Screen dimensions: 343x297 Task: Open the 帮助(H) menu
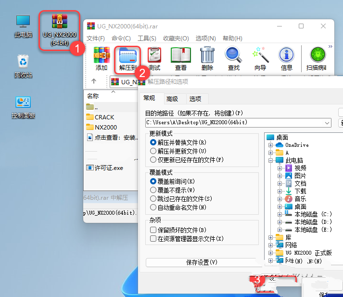[232, 39]
